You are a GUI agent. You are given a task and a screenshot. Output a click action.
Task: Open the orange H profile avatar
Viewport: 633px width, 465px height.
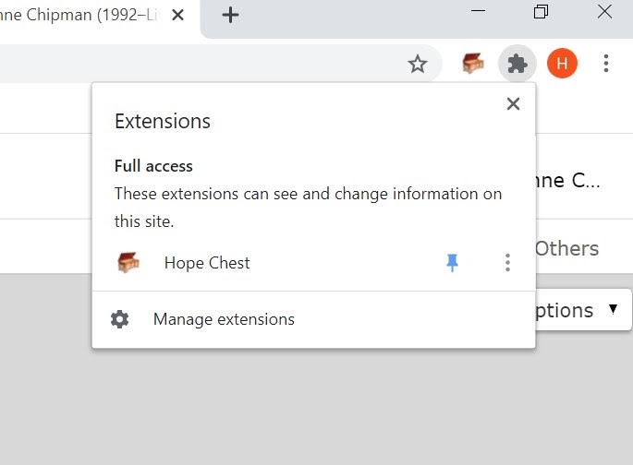562,64
